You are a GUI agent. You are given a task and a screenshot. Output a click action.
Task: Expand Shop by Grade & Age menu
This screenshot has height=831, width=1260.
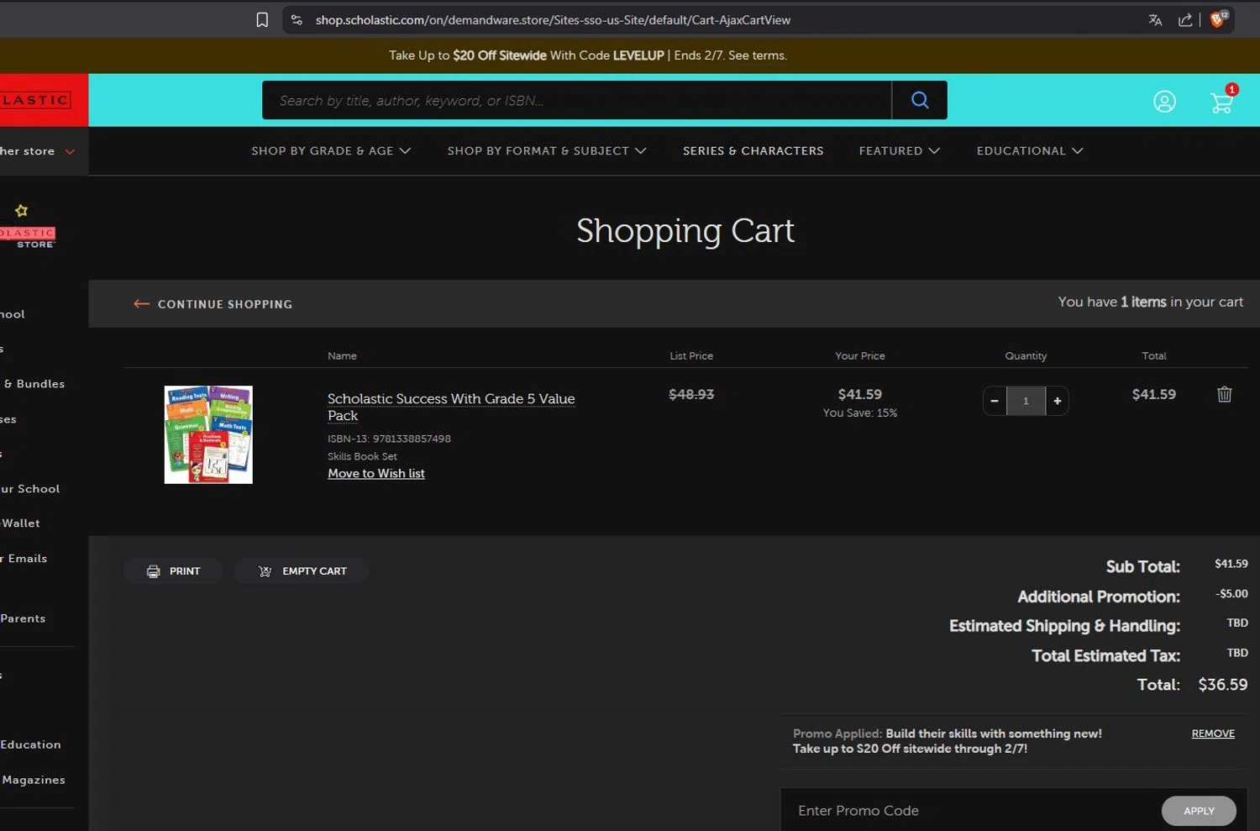tap(331, 150)
